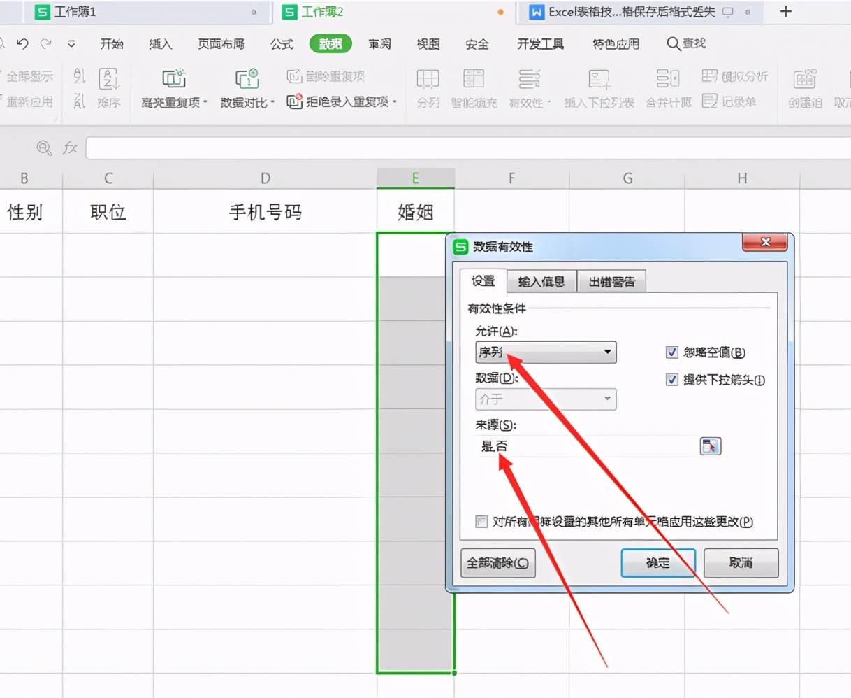The width and height of the screenshot is (851, 698).
Task: Click 删除重复项 in the ribbon
Action: 326,76
